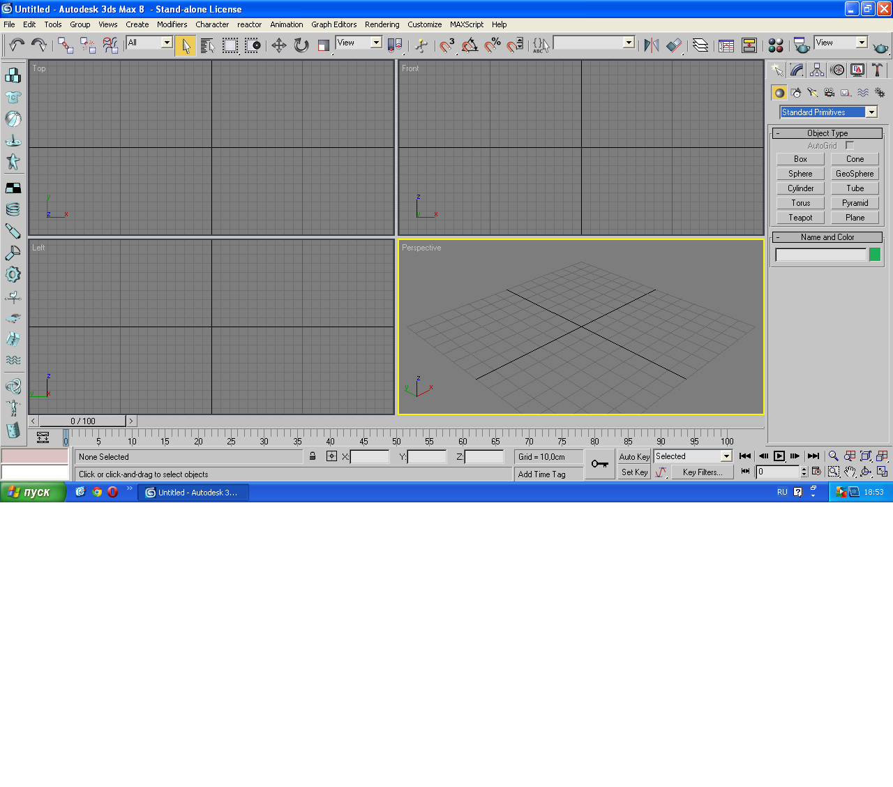Screen dimensions: 893x787
Task: Click the time slider 0 / 100 handle
Action: (82, 421)
